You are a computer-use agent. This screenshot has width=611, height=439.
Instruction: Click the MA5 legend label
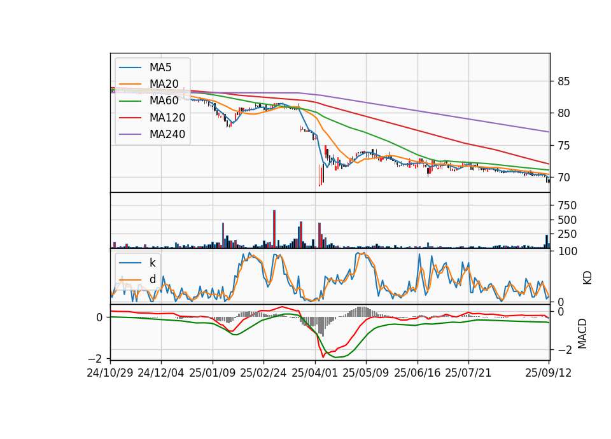coord(160,67)
